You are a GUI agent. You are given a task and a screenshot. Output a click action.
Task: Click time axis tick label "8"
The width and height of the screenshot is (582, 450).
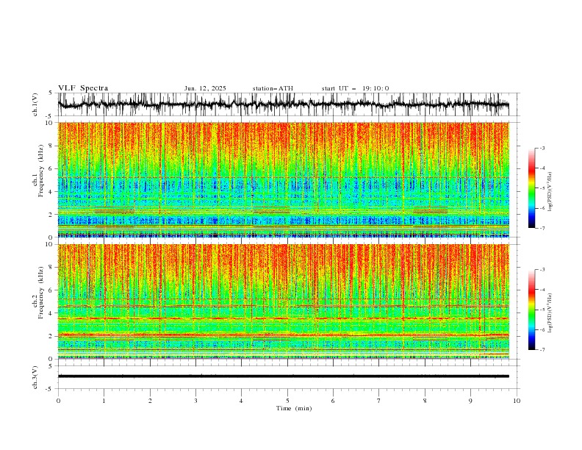pyautogui.click(x=425, y=401)
